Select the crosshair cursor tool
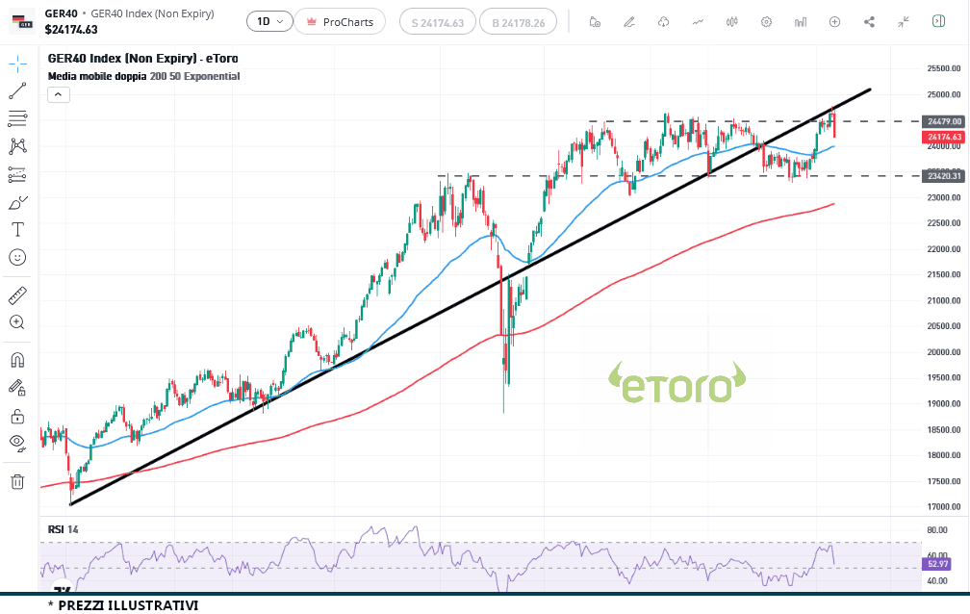Image resolution: width=970 pixels, height=614 pixels. pyautogui.click(x=17, y=64)
